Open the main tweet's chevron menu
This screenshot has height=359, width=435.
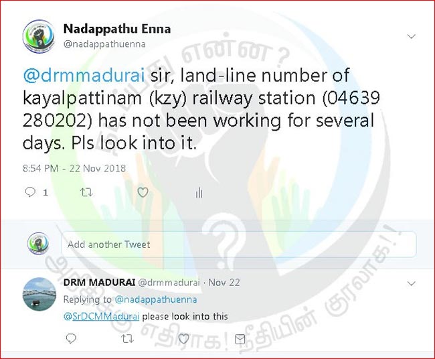pos(411,36)
